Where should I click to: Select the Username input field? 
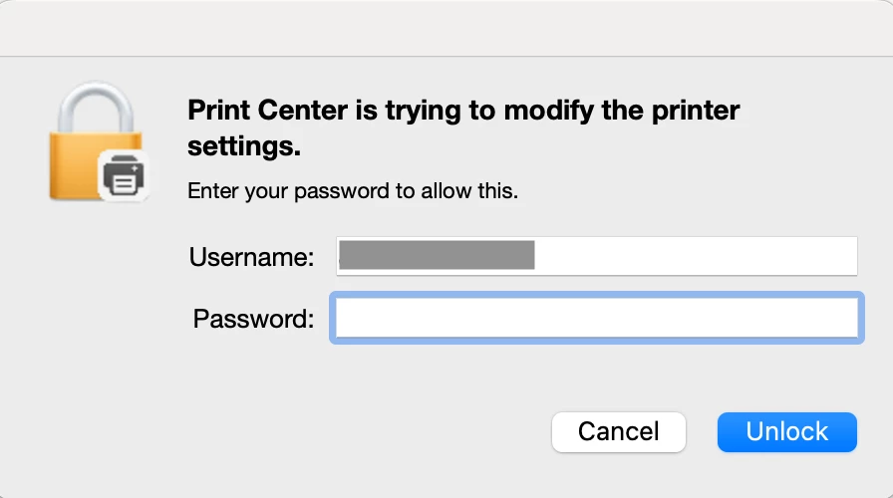[597, 256]
